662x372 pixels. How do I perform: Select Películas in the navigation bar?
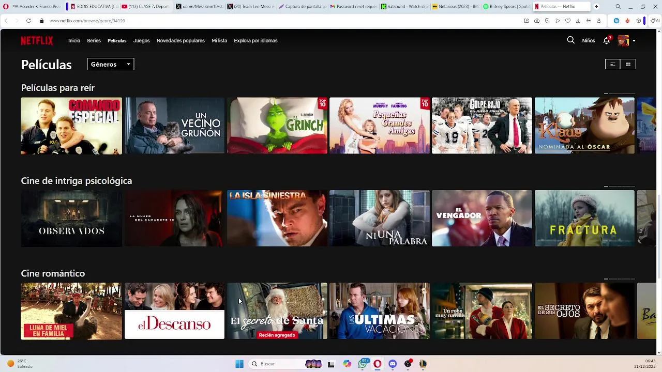[117, 40]
